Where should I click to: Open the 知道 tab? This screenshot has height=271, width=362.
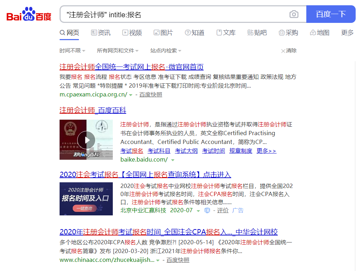click(x=195, y=33)
